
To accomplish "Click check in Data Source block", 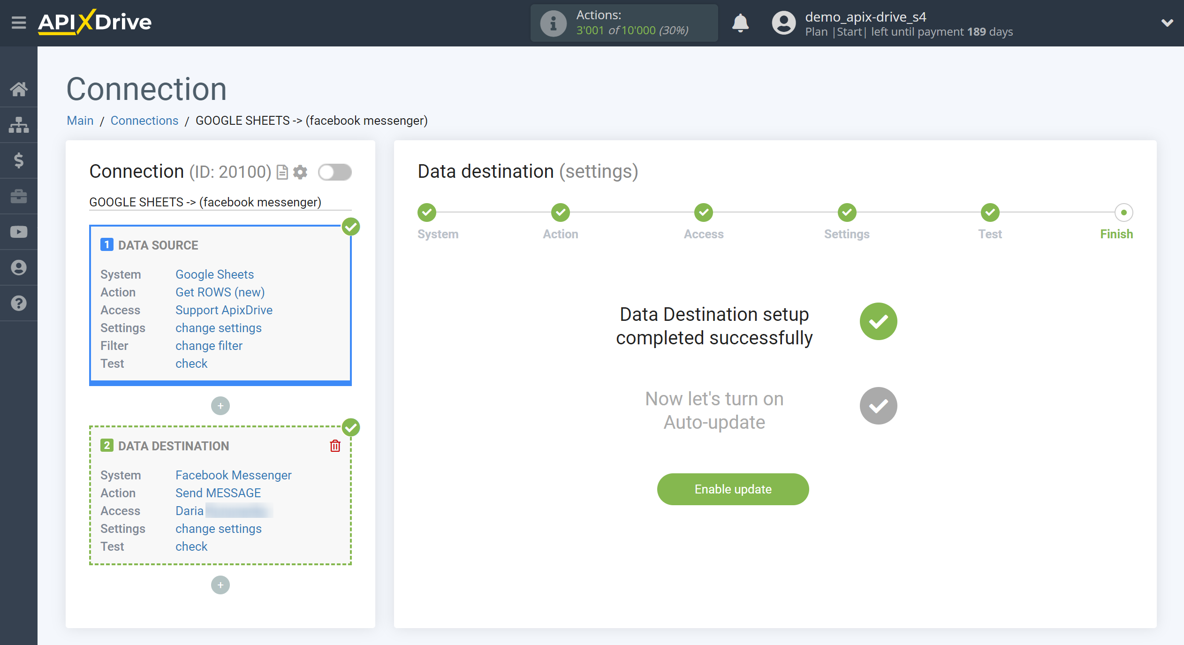I will (x=191, y=364).
